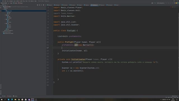Toggle Structure tool window stripe button
The height and width of the screenshot is (101, 179).
(1, 86)
